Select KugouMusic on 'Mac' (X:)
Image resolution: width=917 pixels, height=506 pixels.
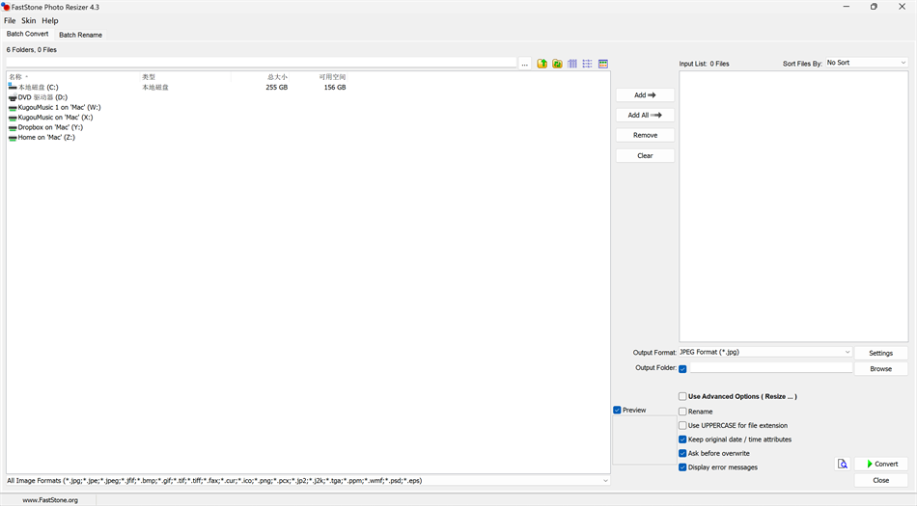pyautogui.click(x=55, y=118)
